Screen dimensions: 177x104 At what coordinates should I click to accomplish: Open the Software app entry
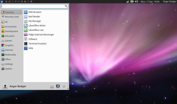tap(46, 39)
